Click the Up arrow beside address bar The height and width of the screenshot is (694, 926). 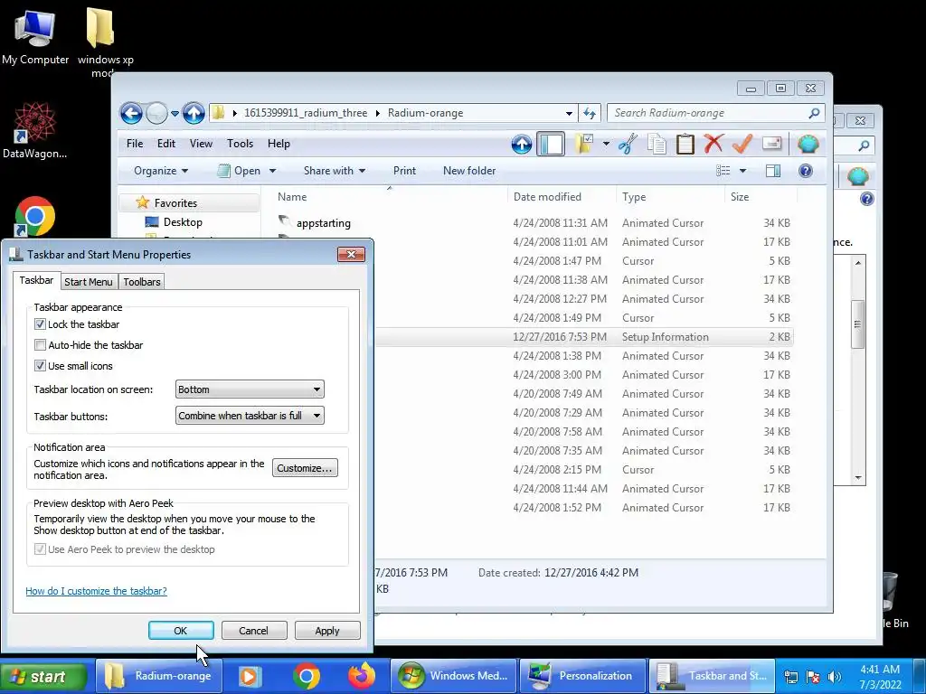(x=194, y=113)
